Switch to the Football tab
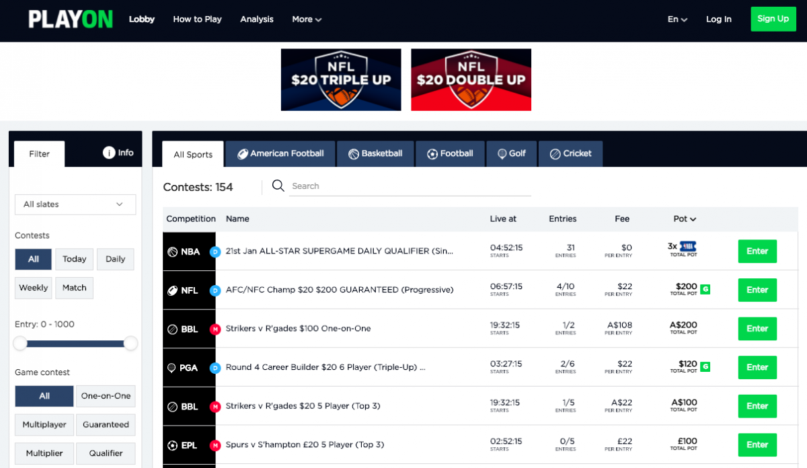 [450, 154]
